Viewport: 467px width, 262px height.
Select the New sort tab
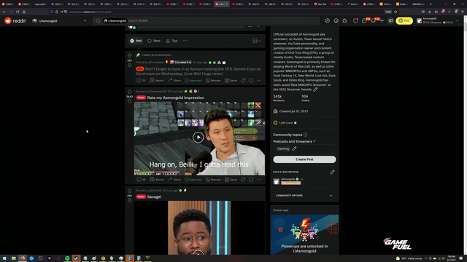154,41
